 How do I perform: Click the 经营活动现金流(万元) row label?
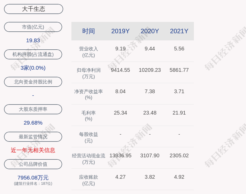tap(89, 159)
